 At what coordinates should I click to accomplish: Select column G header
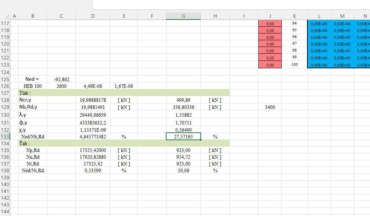click(x=183, y=16)
